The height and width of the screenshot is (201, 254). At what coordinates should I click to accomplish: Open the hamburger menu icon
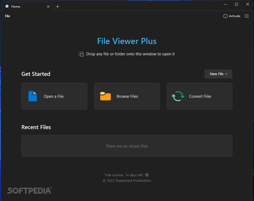pos(247,16)
